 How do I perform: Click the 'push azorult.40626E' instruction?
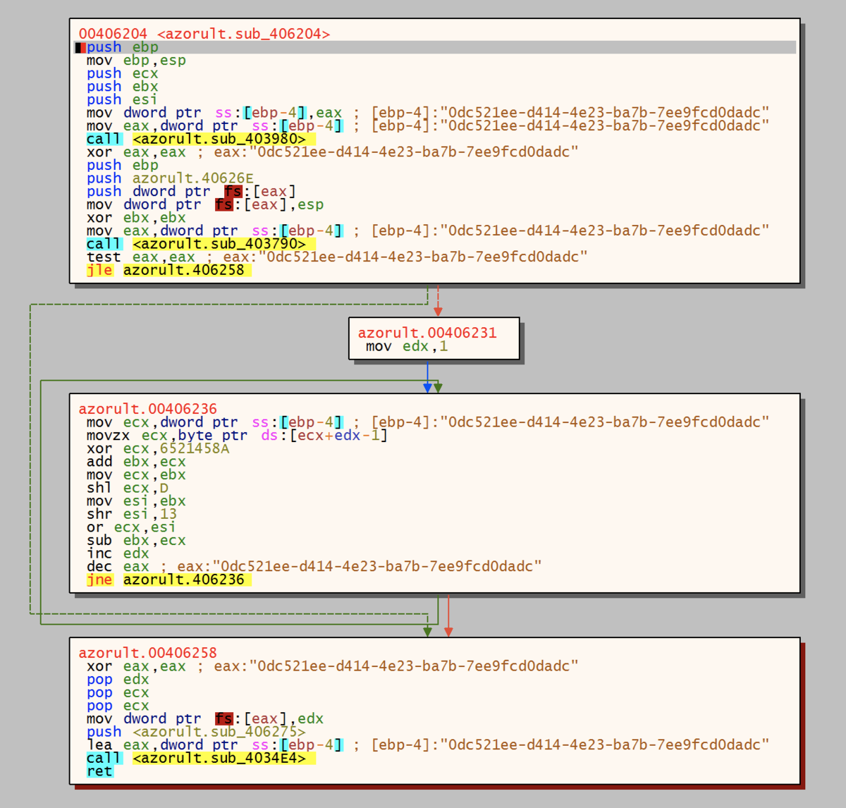(170, 178)
